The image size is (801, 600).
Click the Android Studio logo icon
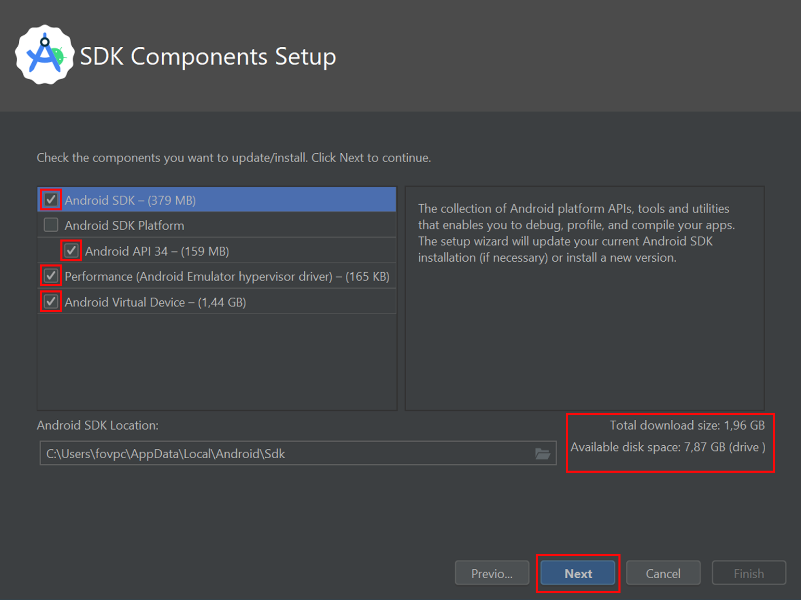(45, 55)
